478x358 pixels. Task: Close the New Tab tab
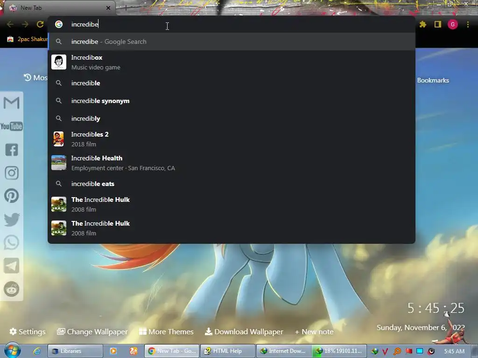click(x=108, y=8)
